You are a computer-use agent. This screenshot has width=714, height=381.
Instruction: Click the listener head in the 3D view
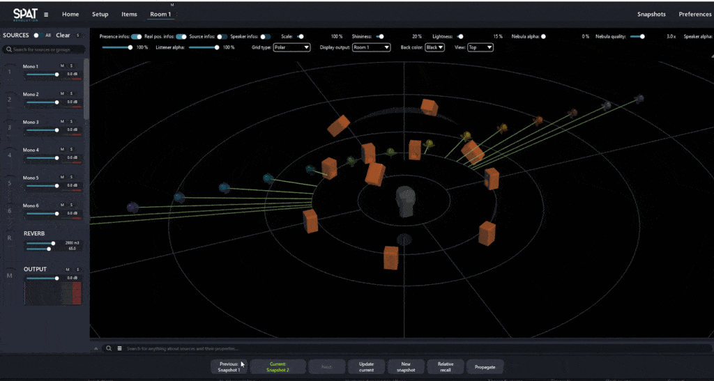(405, 199)
